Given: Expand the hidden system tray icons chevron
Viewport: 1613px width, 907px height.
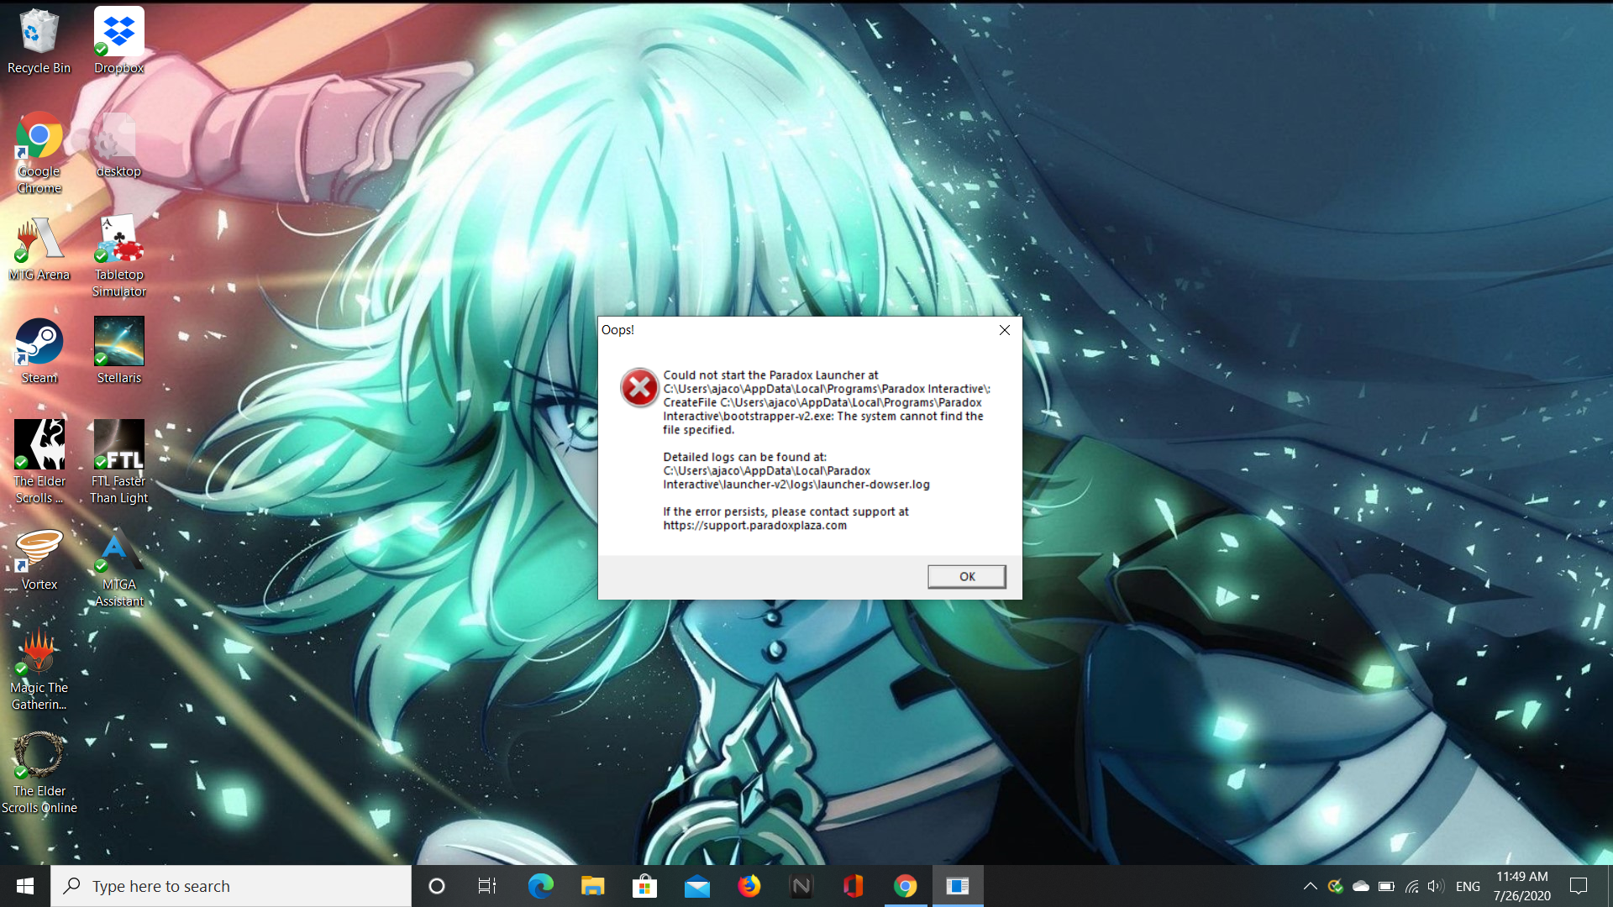Looking at the screenshot, I should [x=1310, y=886].
